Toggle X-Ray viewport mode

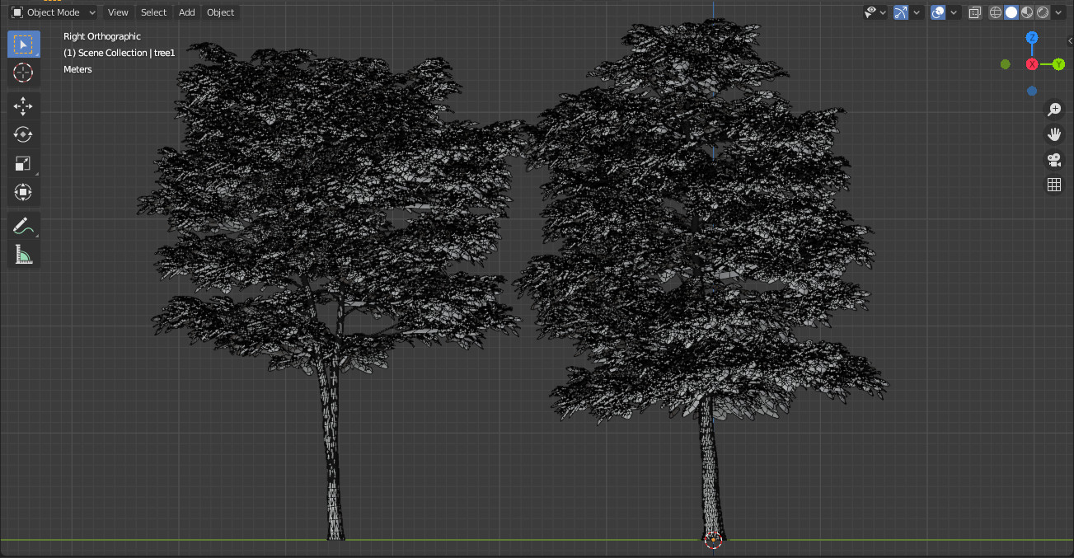click(x=973, y=12)
